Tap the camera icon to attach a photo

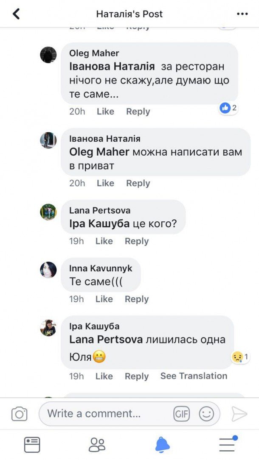point(19,414)
